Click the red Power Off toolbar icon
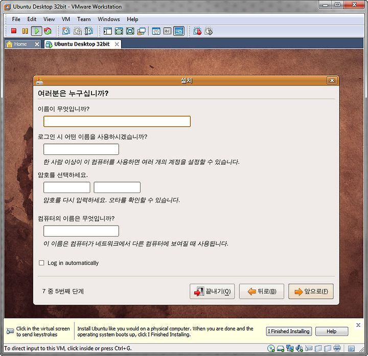 (14, 31)
